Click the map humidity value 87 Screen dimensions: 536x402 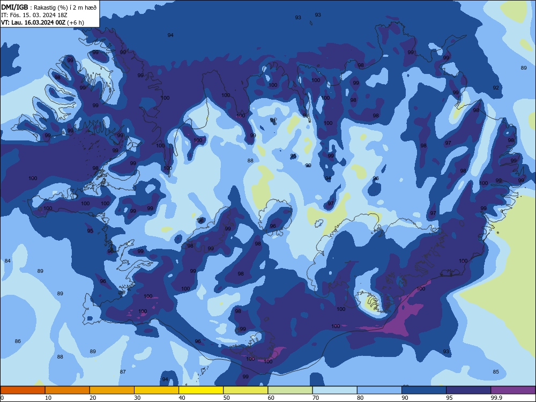(x=123, y=372)
